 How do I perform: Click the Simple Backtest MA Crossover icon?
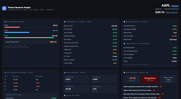(x=124, y=44)
